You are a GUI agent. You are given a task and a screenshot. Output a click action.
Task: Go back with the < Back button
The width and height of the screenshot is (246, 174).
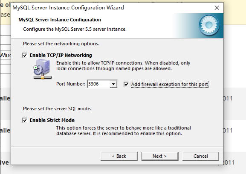pos(119,156)
